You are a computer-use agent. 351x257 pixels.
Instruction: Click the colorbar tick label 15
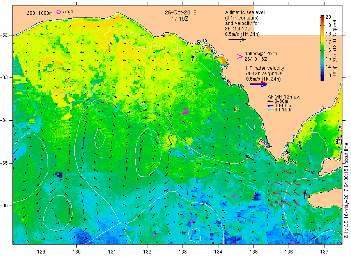click(x=328, y=58)
